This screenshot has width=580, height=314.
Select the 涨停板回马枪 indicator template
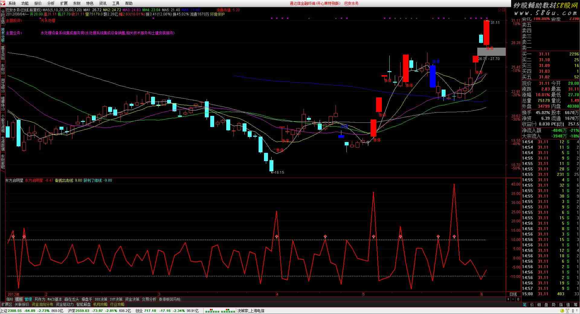click(x=169, y=299)
